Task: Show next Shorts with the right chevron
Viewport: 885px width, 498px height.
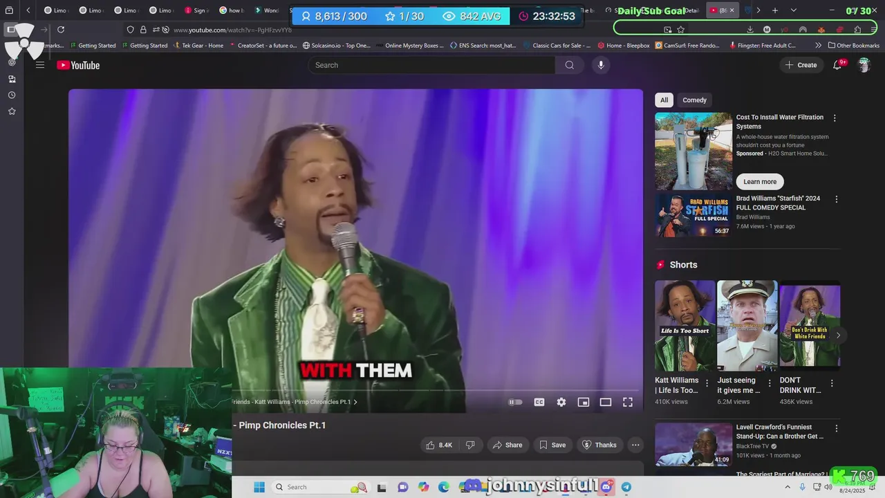Action: pos(838,335)
